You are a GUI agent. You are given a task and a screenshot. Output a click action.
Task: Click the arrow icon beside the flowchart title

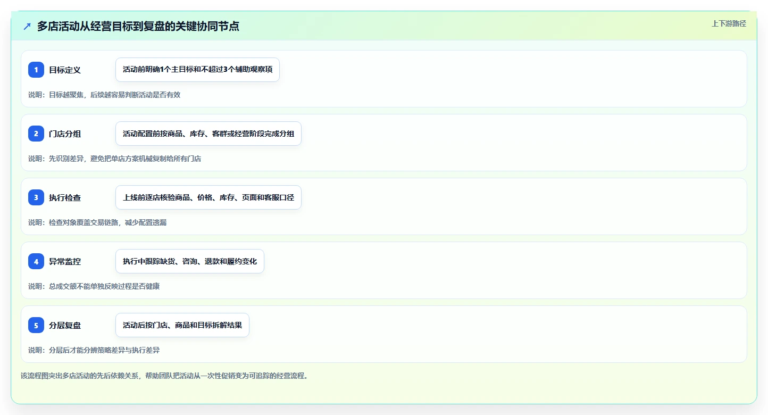[27, 26]
